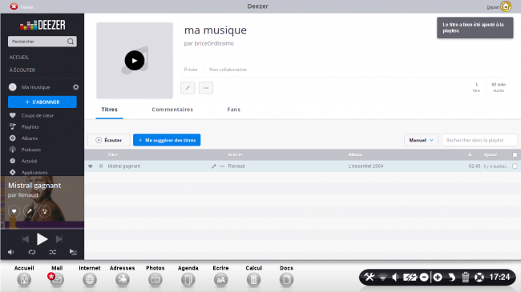Screen dimensions: 521x292
Task: Switch to Commentaires tab
Action: point(172,110)
